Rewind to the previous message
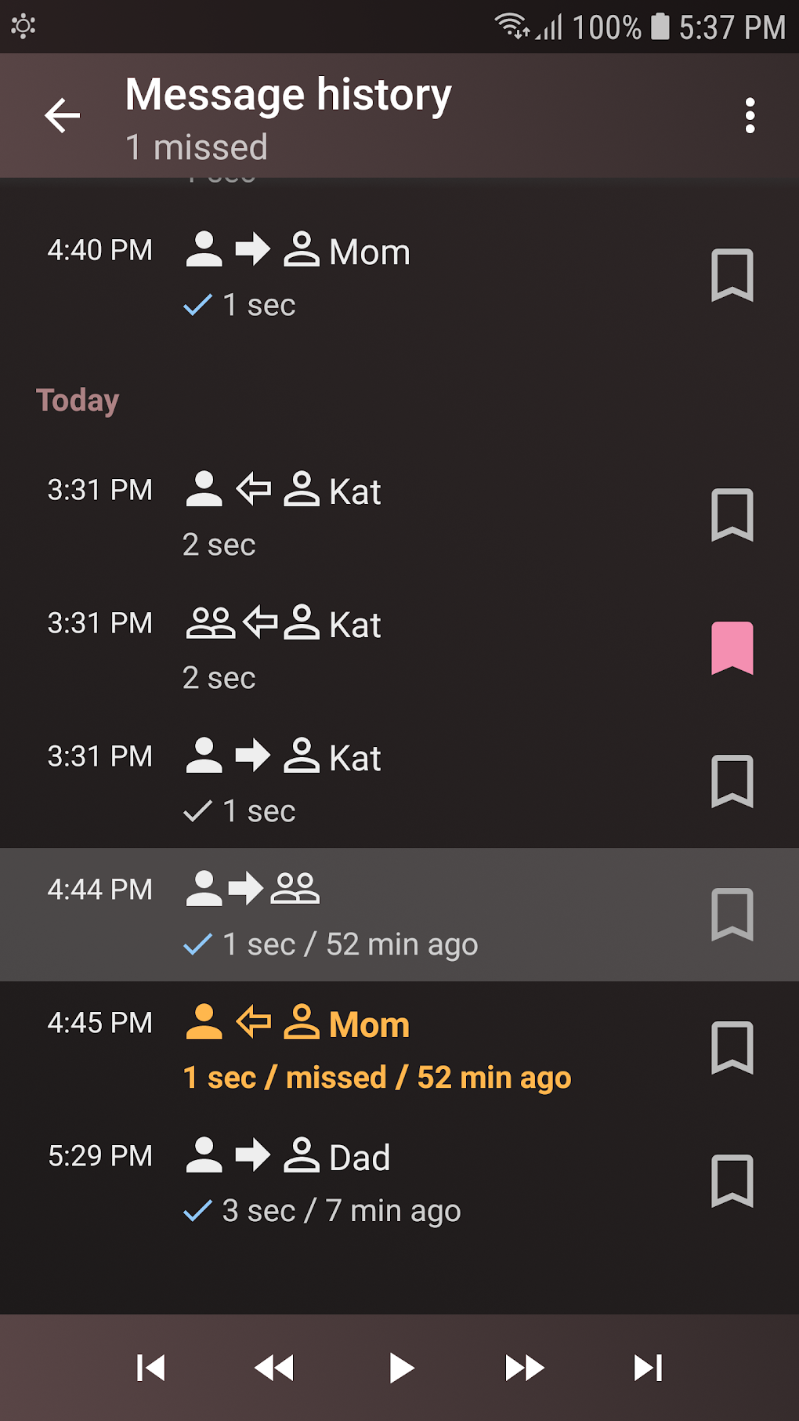799x1421 pixels. point(274,1368)
